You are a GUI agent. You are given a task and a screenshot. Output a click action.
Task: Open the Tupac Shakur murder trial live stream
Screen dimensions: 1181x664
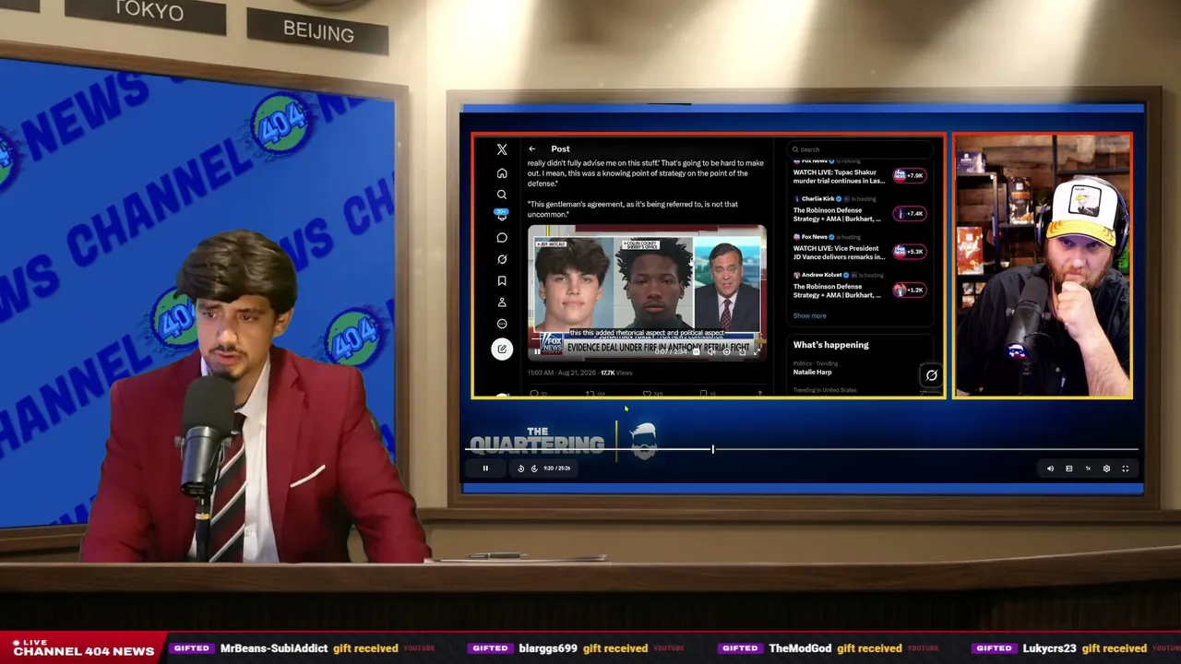click(x=839, y=176)
